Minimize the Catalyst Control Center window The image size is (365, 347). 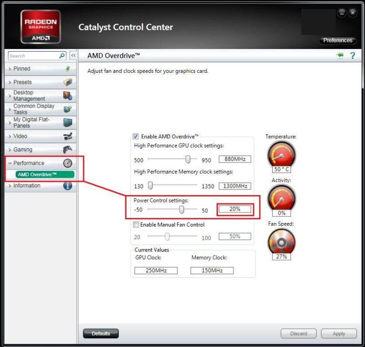click(x=342, y=13)
